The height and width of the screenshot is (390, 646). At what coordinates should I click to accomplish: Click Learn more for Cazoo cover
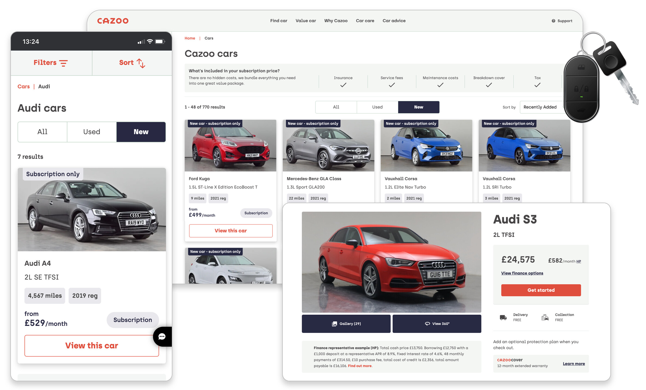[x=574, y=364]
